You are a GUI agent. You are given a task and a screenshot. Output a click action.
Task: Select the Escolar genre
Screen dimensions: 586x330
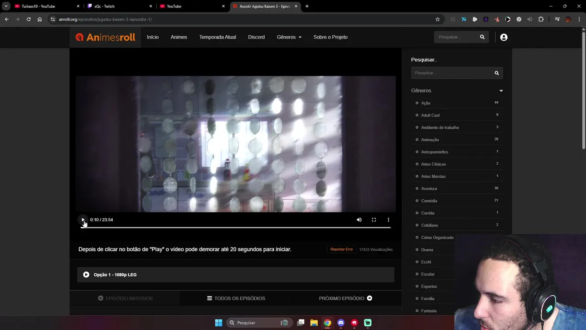(x=428, y=274)
